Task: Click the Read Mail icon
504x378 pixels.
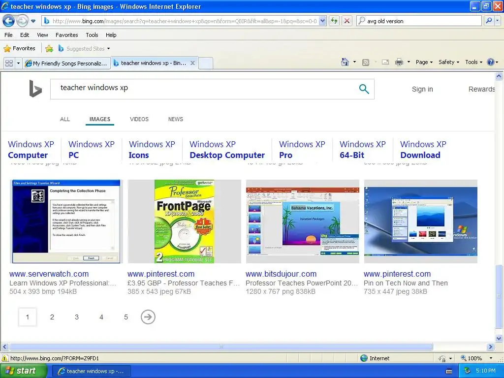Action: coord(385,62)
